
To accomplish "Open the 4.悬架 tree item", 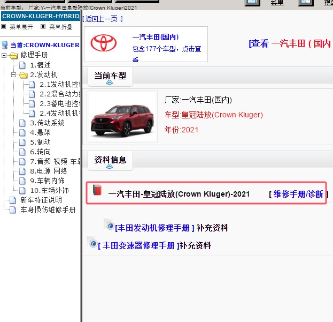I will (40, 133).
